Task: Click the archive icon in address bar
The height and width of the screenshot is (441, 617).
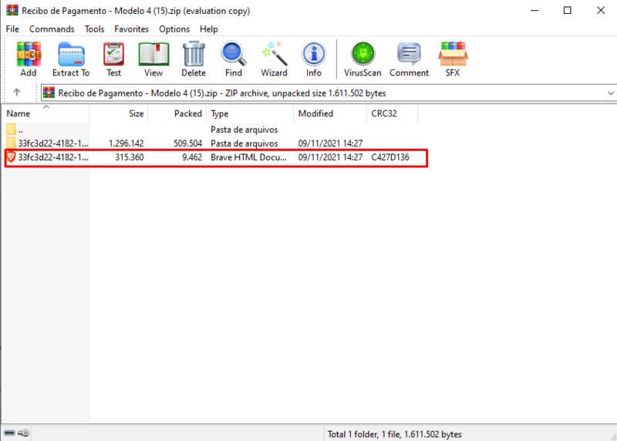Action: pos(49,93)
